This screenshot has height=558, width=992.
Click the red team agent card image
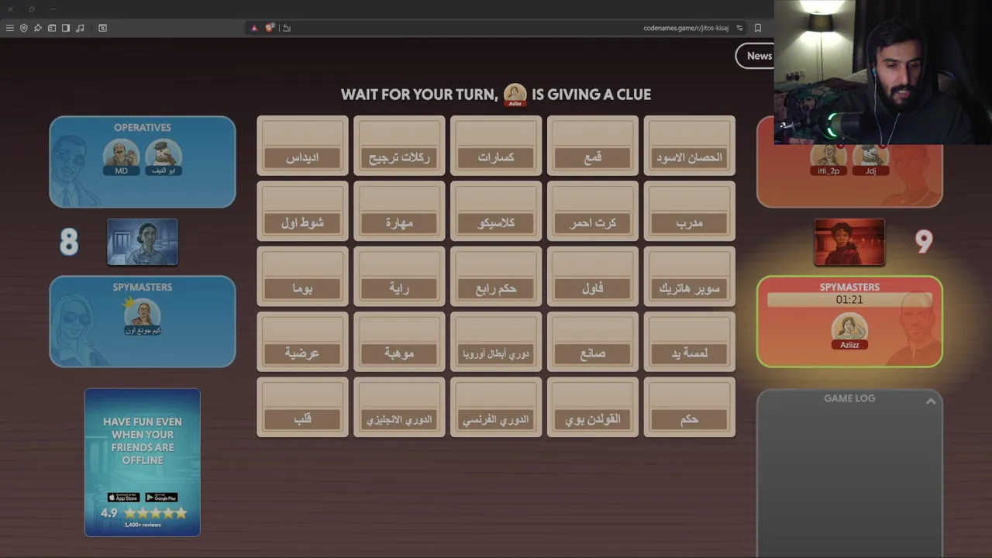pos(849,242)
